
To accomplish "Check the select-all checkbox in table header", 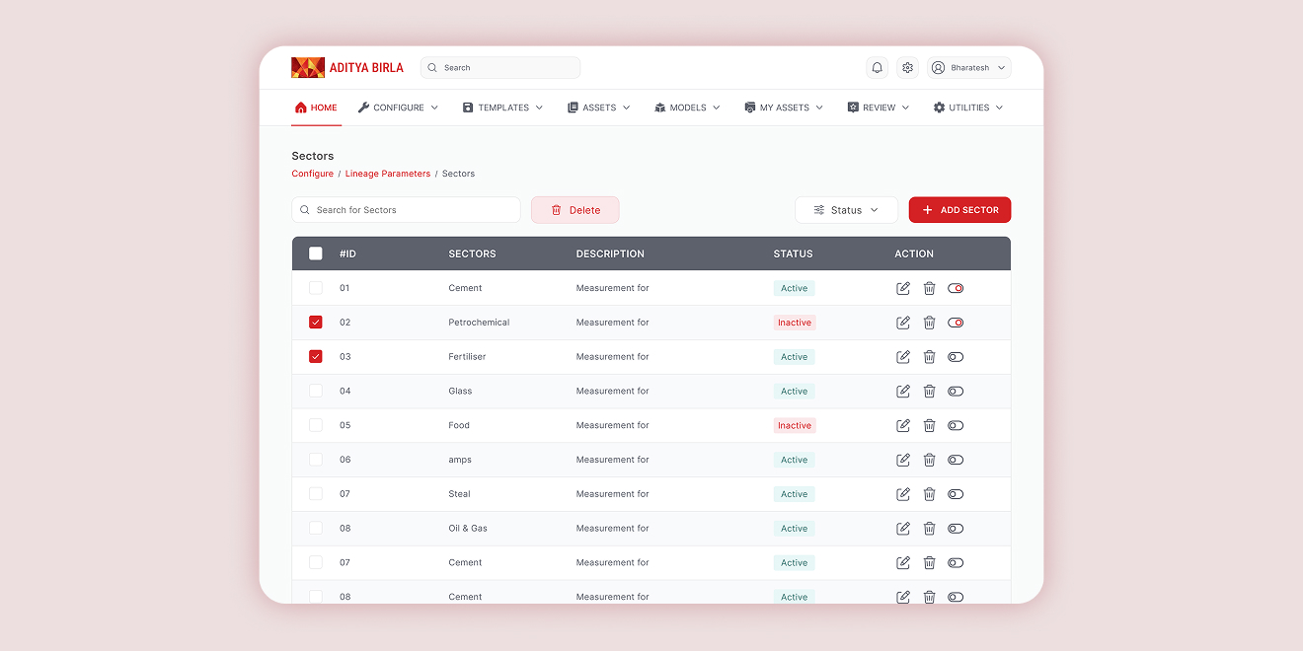I will (316, 253).
